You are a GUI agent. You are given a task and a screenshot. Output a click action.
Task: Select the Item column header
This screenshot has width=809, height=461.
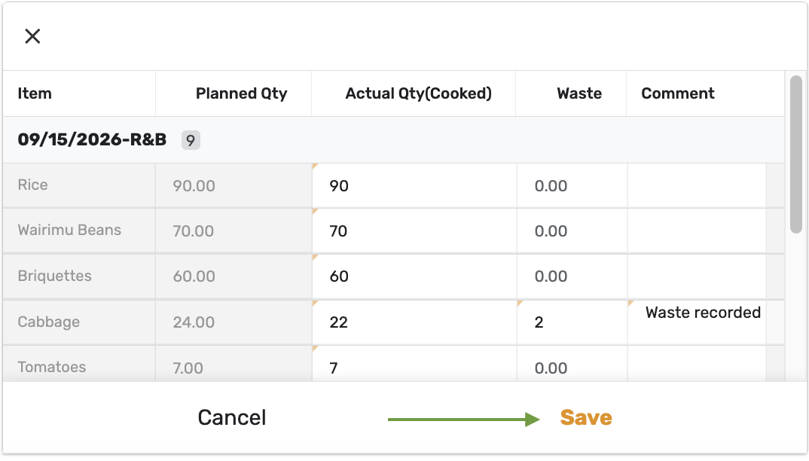coord(79,93)
